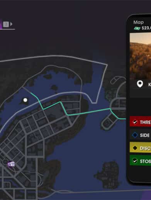Viewport: 151px width, 200px height.
Task: Select the purple store icon on the map
Action: point(11,164)
